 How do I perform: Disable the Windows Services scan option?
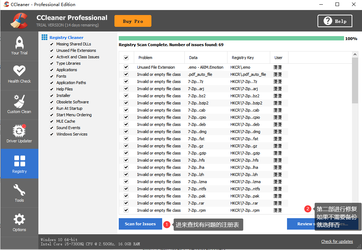[x=52, y=134]
